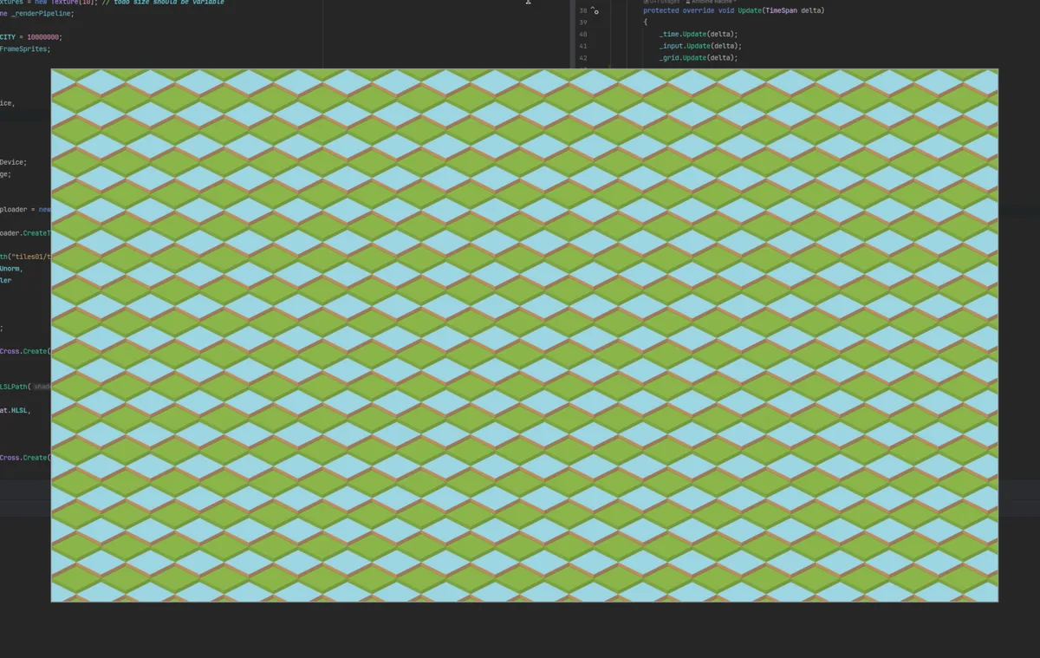1040x658 pixels.
Task: Click the FrameSprites identifier in left editor
Action: click(24, 49)
